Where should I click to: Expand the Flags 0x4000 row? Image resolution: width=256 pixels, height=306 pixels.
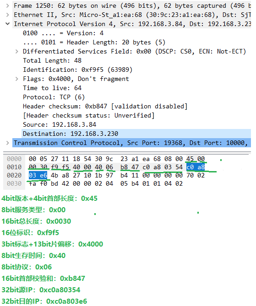(17, 79)
